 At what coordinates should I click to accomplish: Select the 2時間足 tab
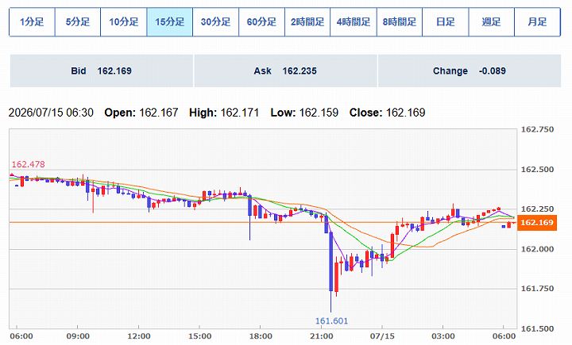tap(307, 22)
